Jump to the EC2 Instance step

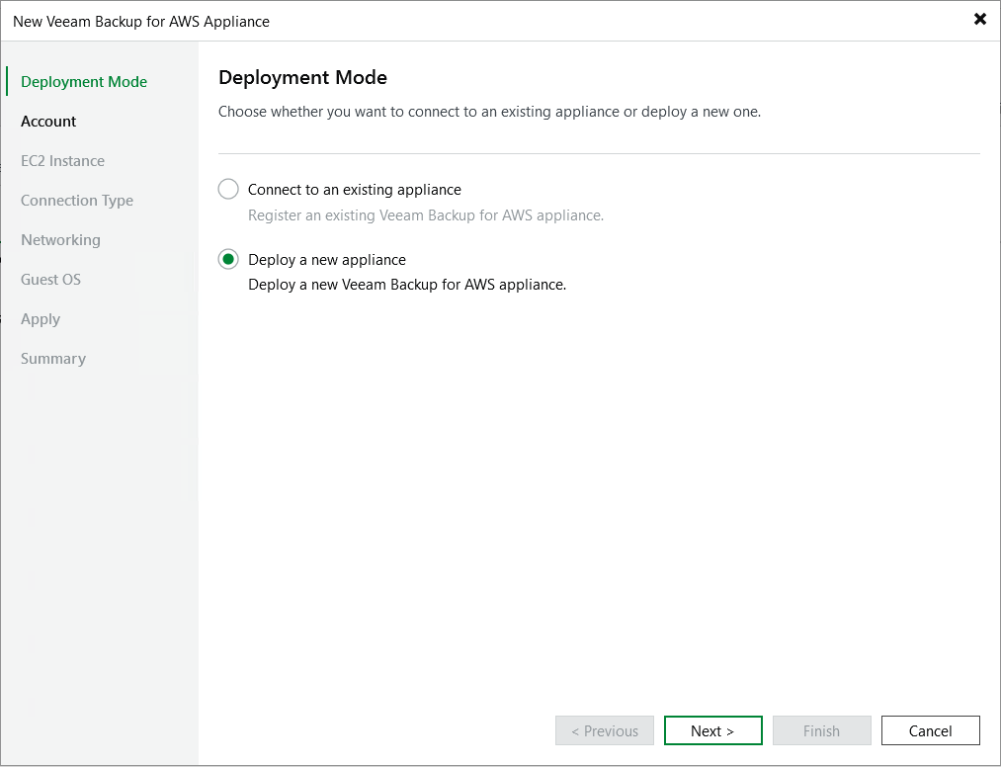(61, 160)
